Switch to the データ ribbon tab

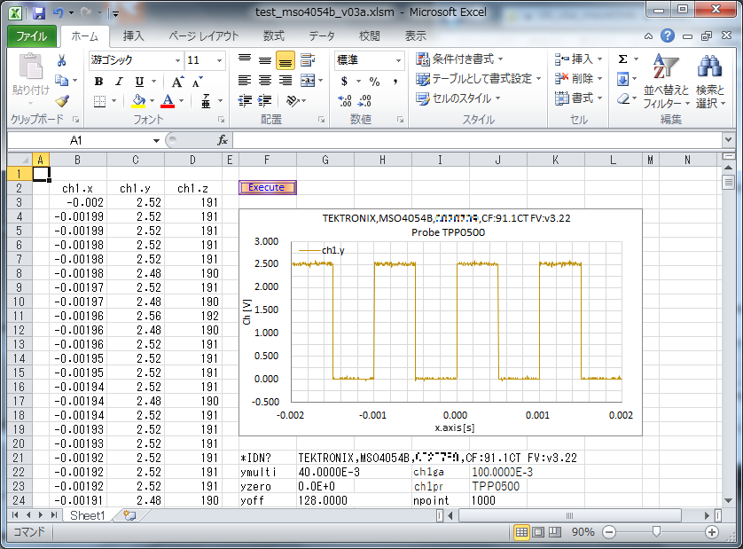(x=322, y=36)
